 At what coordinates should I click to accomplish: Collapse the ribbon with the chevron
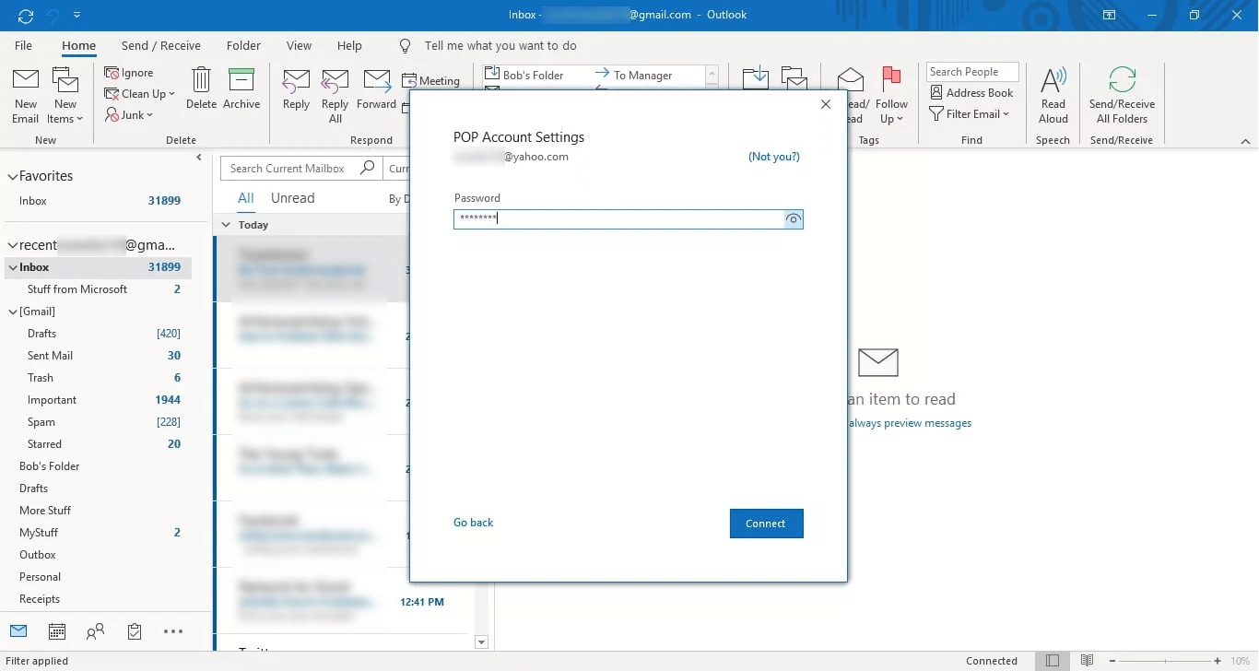(1245, 141)
